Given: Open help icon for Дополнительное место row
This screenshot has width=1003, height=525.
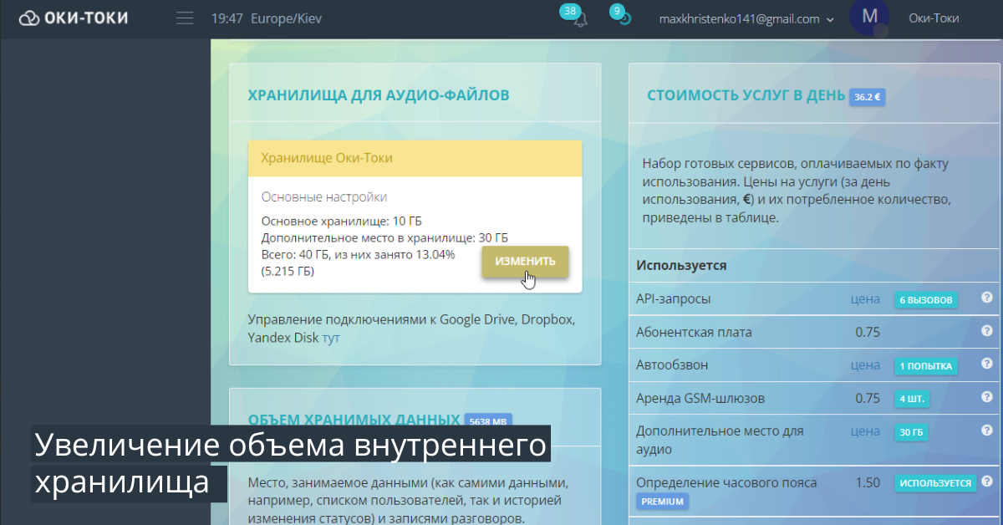Looking at the screenshot, I should [x=986, y=431].
